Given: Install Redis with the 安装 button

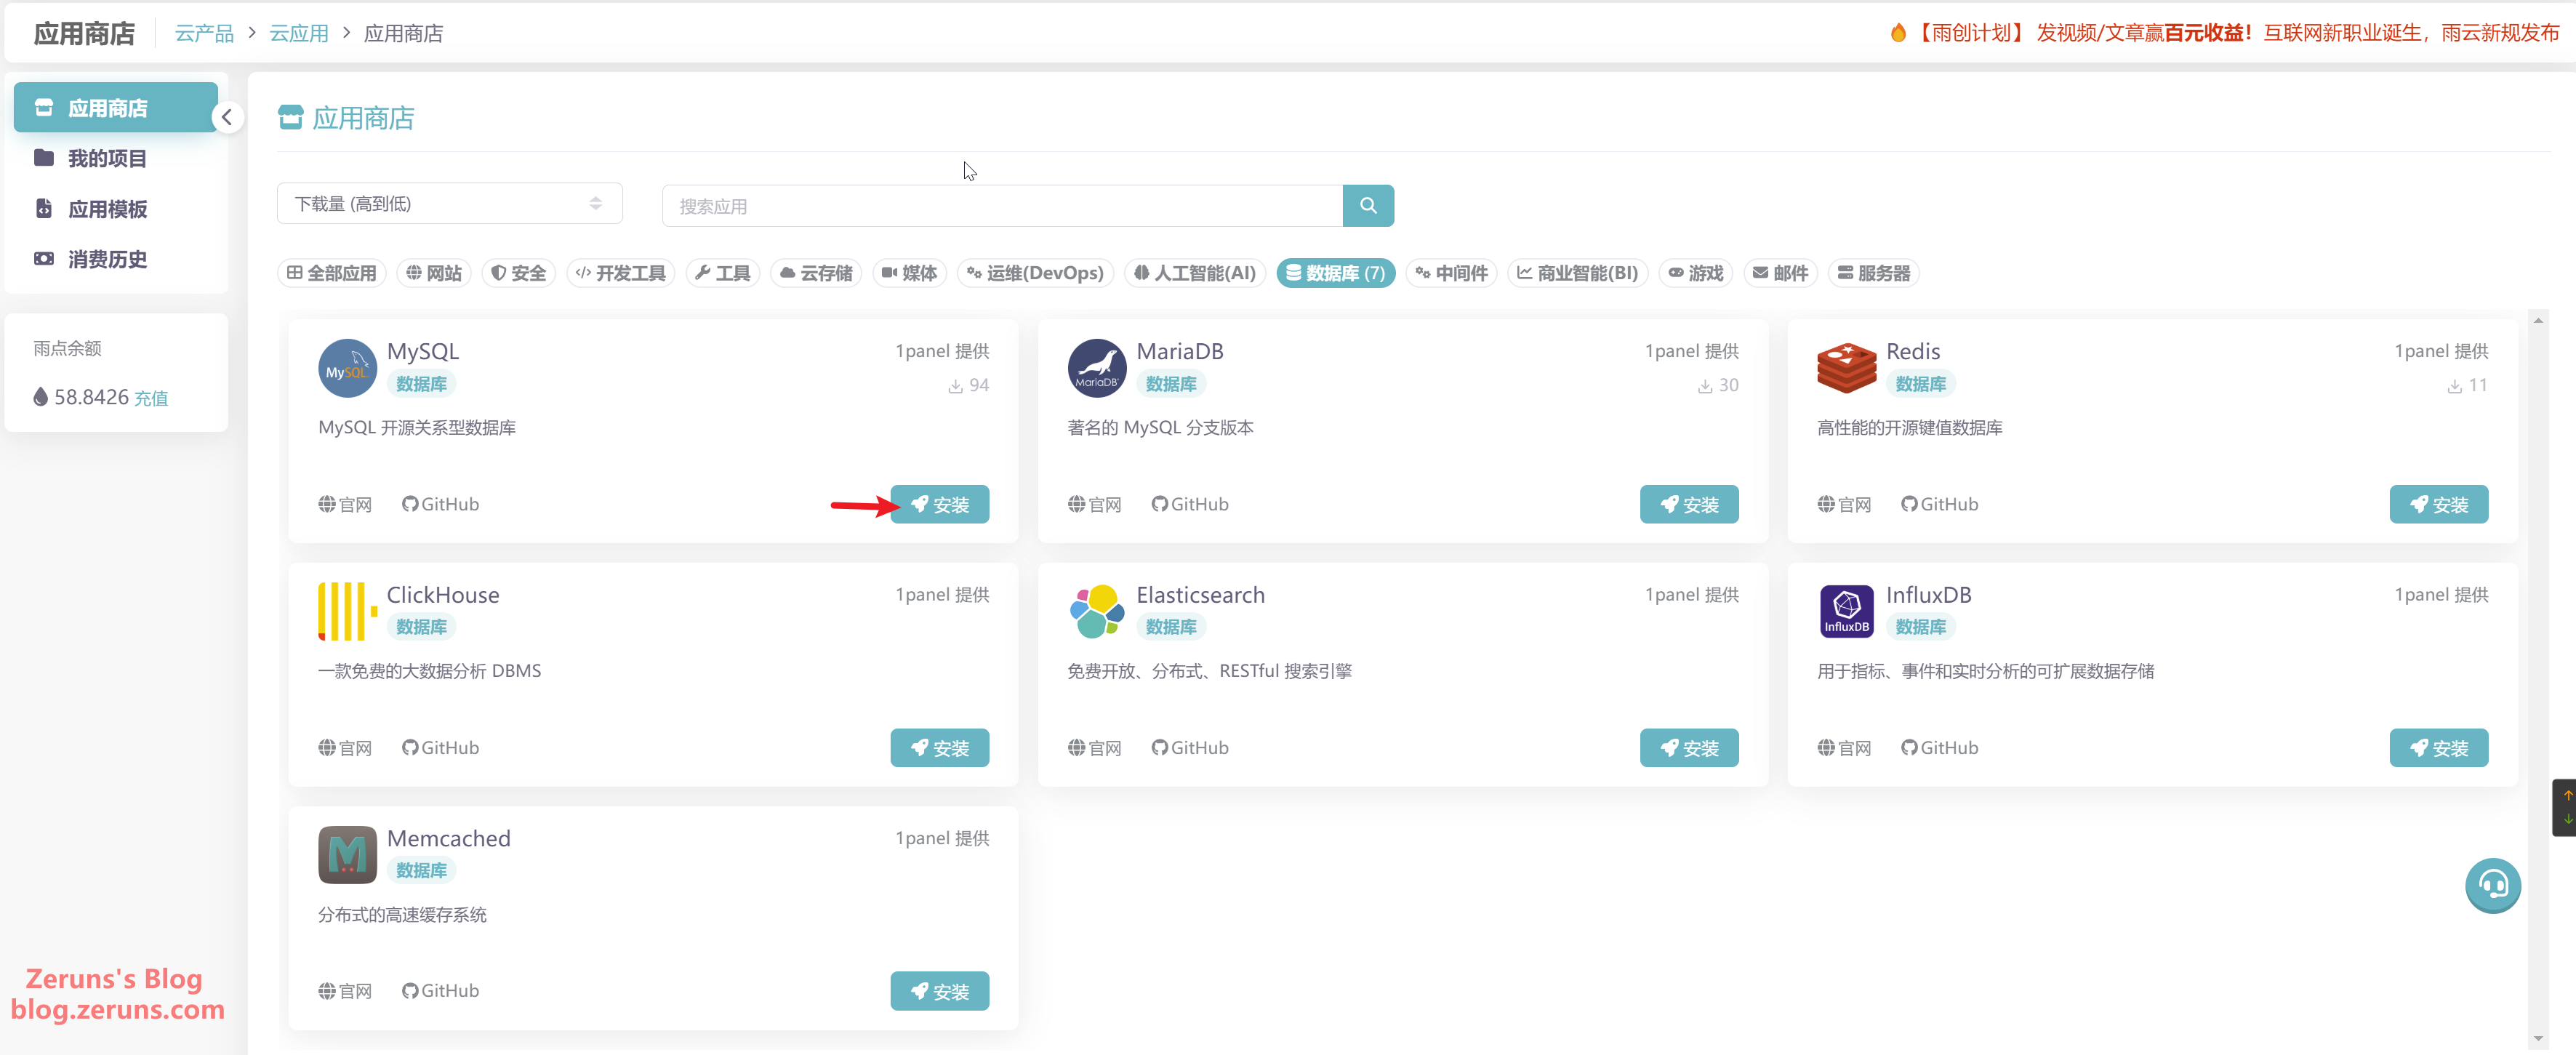Looking at the screenshot, I should pos(2438,504).
